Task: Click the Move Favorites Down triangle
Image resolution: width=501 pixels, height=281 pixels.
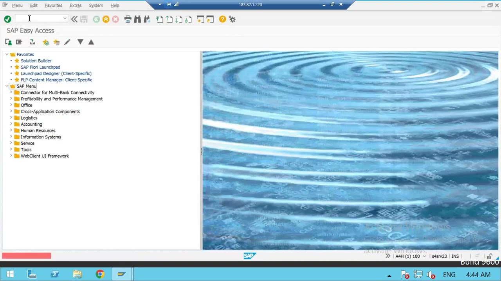Action: (80, 42)
